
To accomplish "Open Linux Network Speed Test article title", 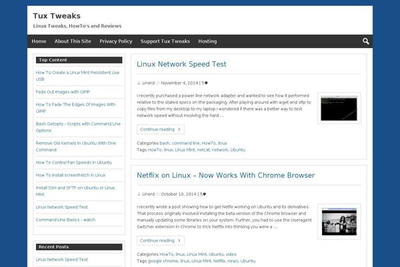I will [181, 64].
